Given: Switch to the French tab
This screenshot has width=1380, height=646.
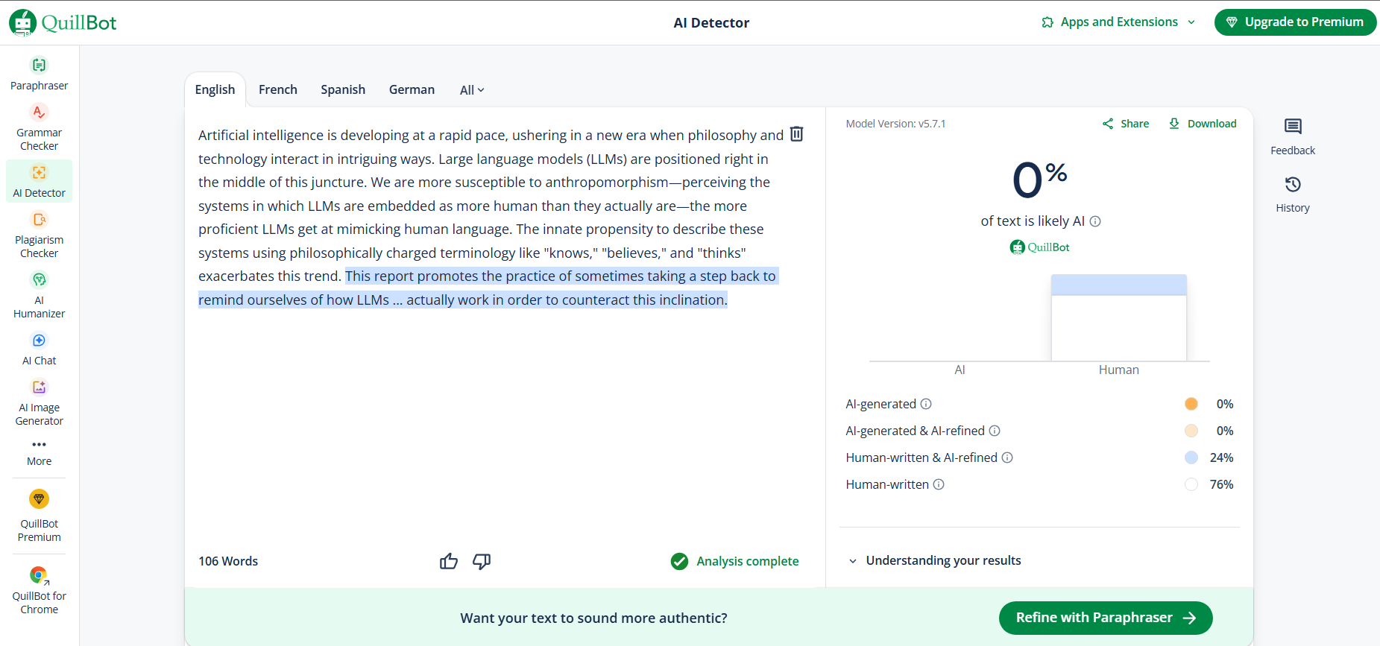Looking at the screenshot, I should [277, 89].
